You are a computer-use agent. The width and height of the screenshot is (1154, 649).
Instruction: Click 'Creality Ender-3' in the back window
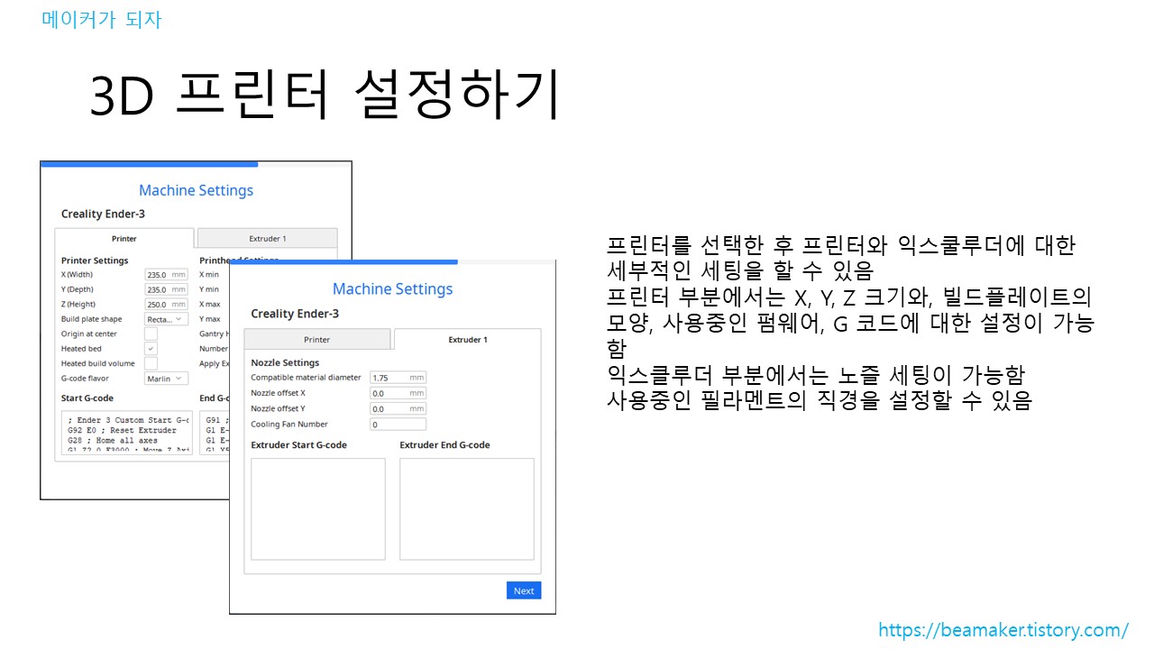click(x=103, y=214)
